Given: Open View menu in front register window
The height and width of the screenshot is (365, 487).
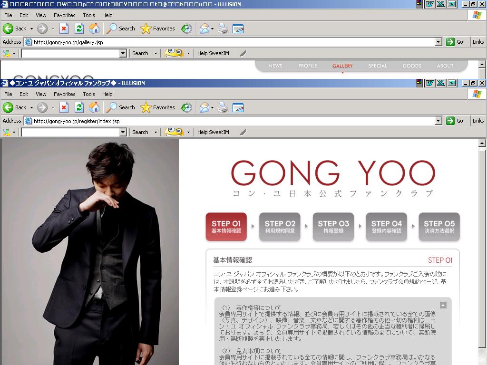Looking at the screenshot, I should pos(41,94).
